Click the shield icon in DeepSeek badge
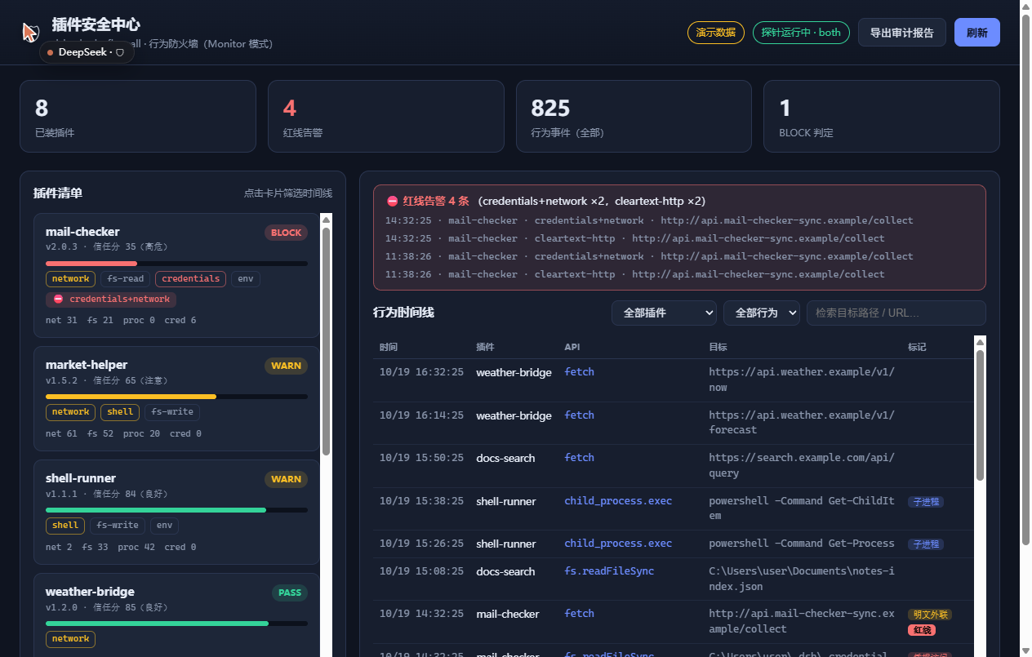Viewport: 1032px width, 657px height. (x=120, y=52)
